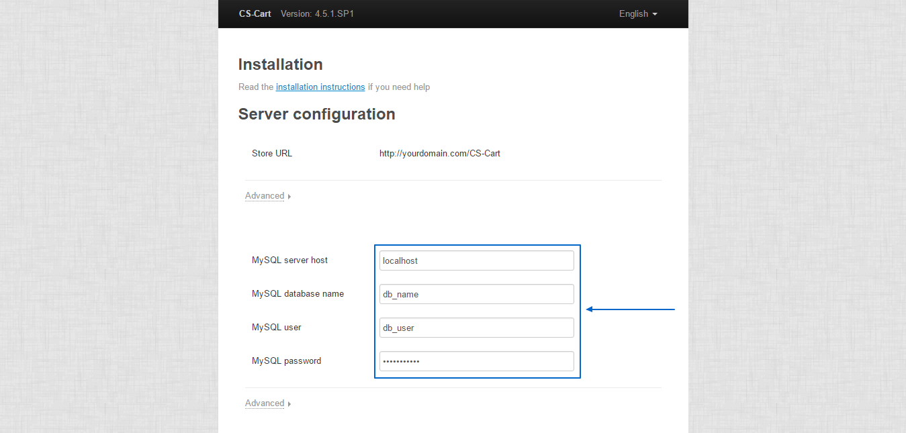Screen dimensions: 906x433
Task: Open the installation instructions link
Action: (320, 87)
